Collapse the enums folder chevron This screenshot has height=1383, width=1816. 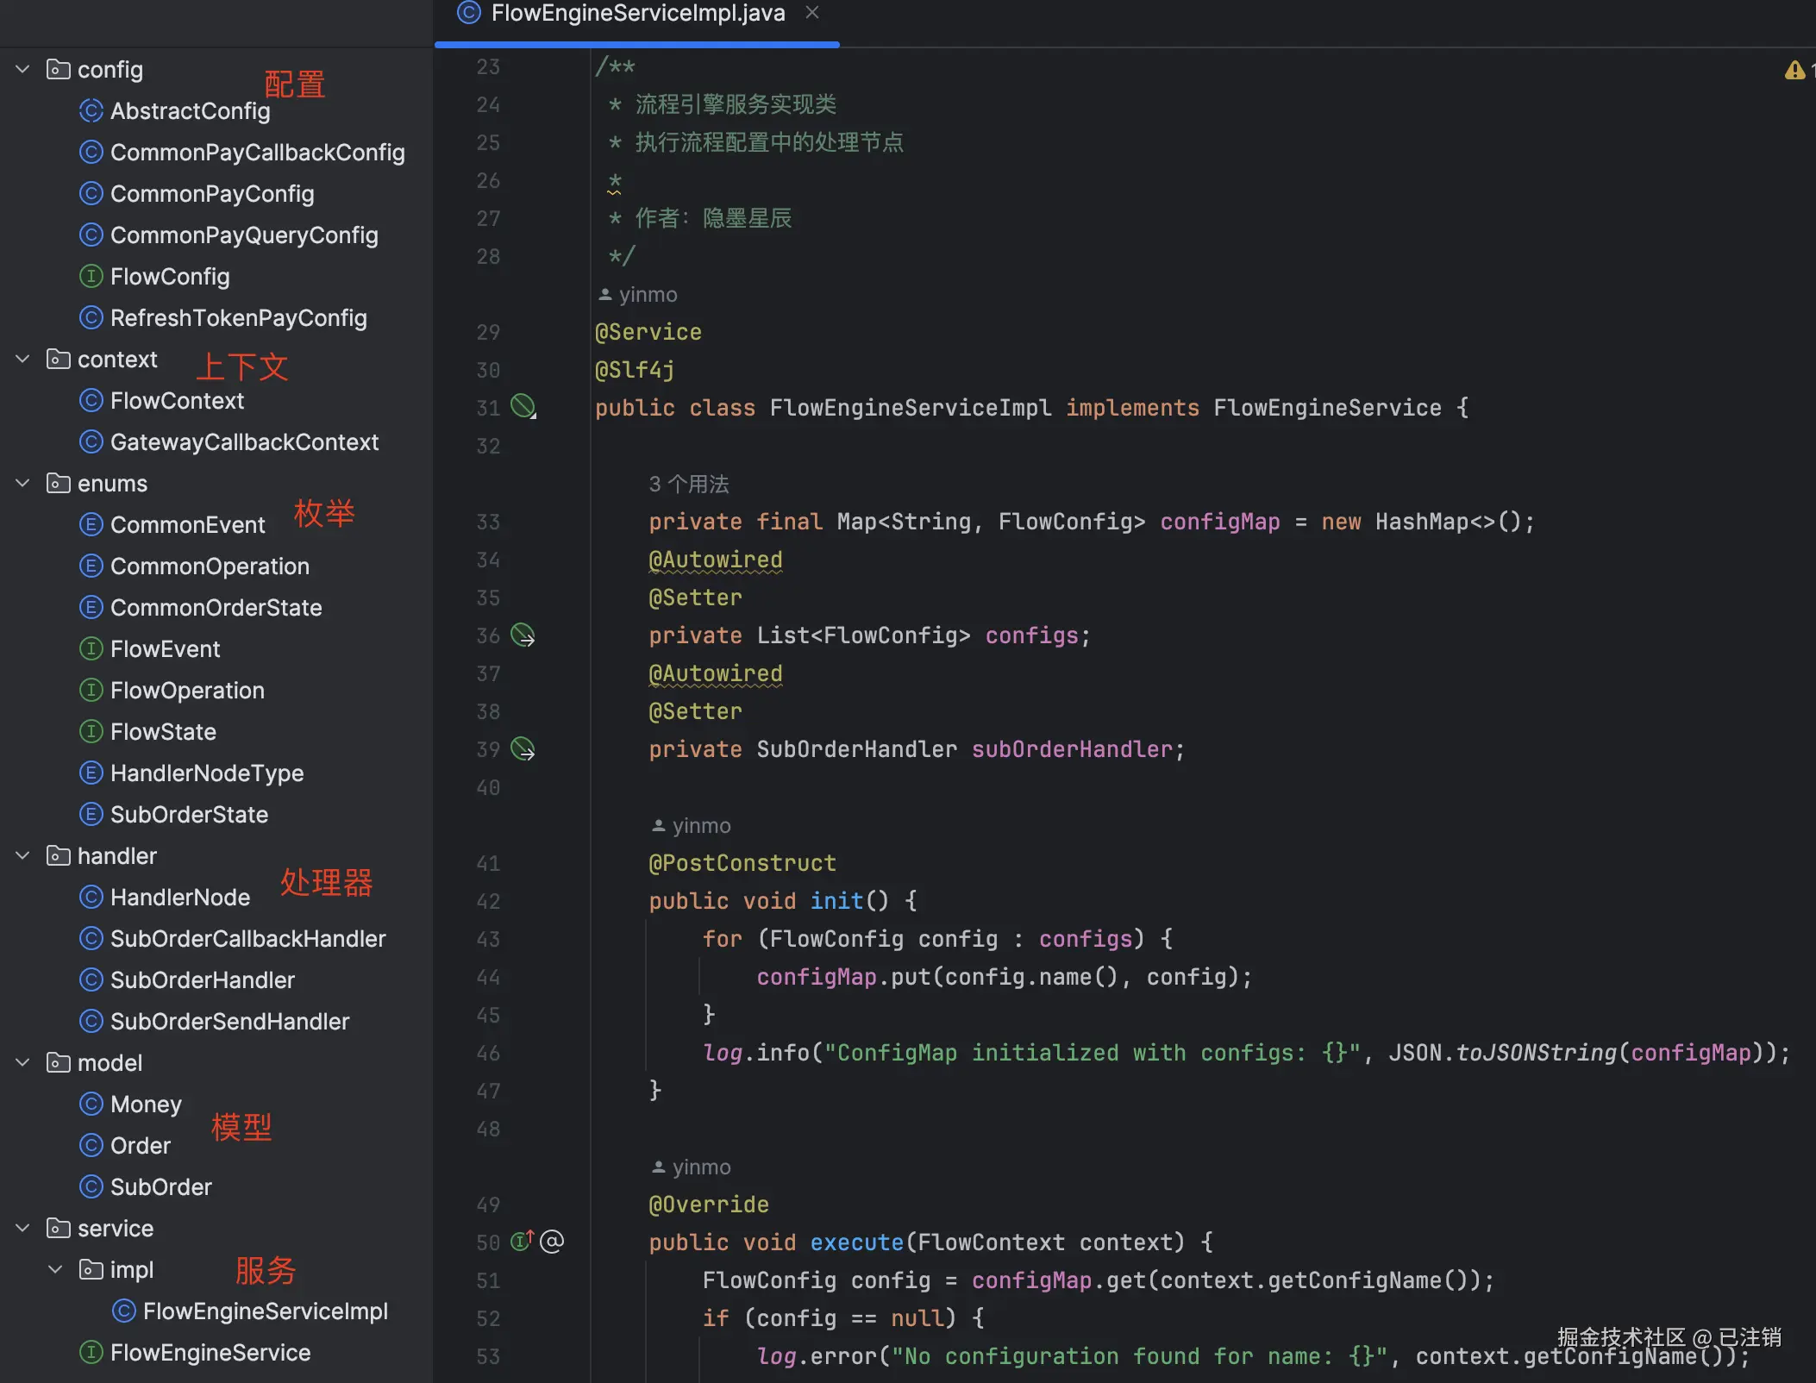[x=23, y=484]
